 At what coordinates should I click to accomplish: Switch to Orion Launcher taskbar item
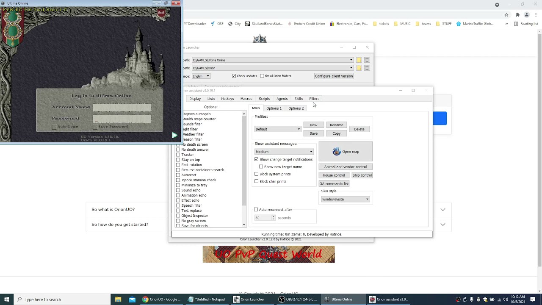(252, 299)
